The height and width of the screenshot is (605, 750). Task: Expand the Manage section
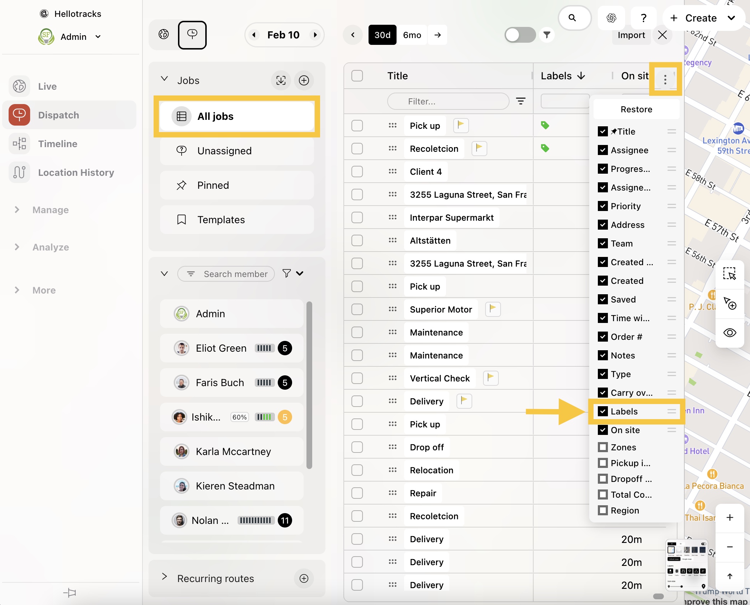pos(50,210)
